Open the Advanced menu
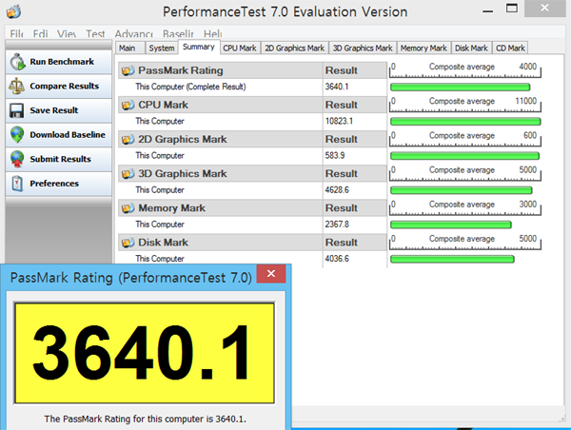Screen dimensions: 571x430 [134, 34]
